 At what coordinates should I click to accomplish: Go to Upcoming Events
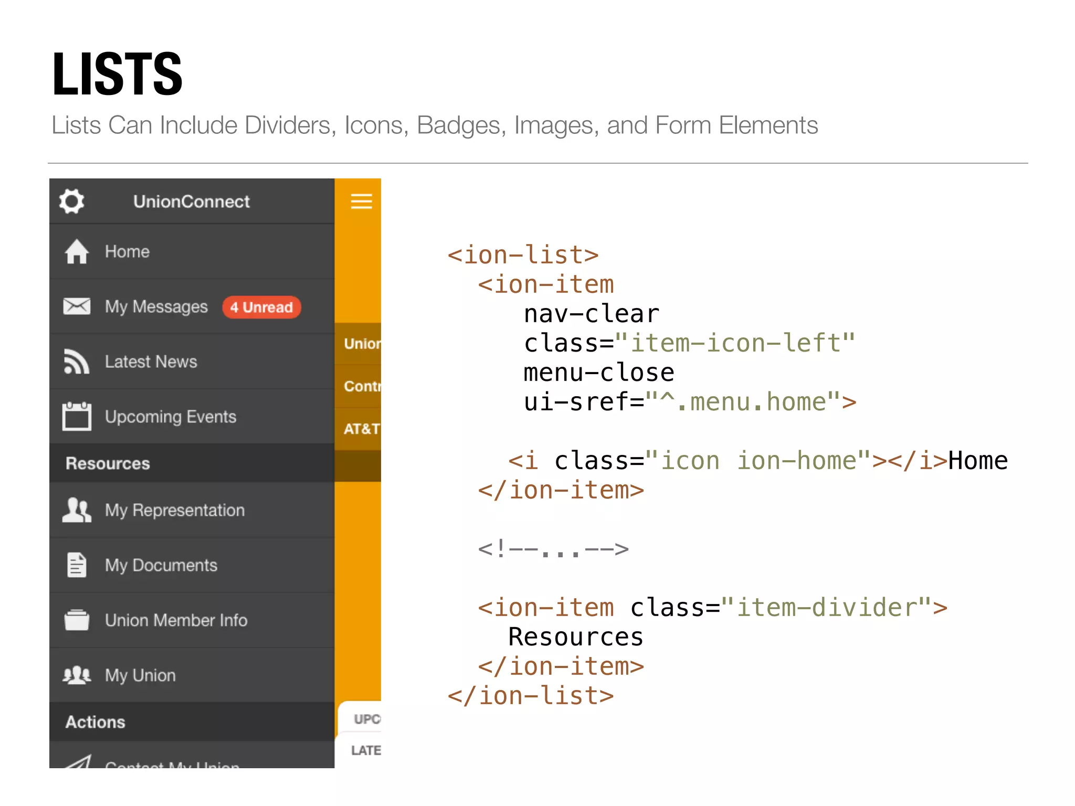192,417
